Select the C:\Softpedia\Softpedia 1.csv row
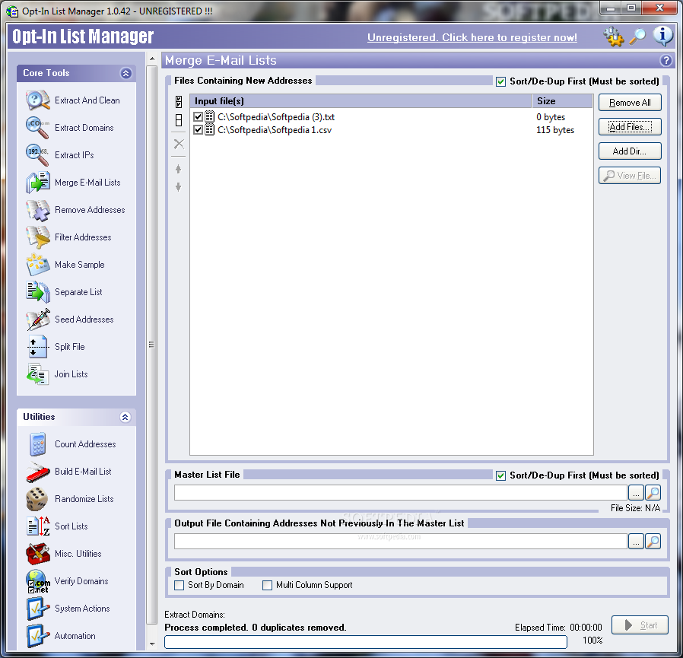This screenshot has width=683, height=658. click(x=392, y=130)
